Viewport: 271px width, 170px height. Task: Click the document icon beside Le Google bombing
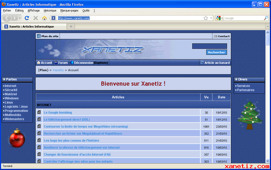click(x=39, y=112)
